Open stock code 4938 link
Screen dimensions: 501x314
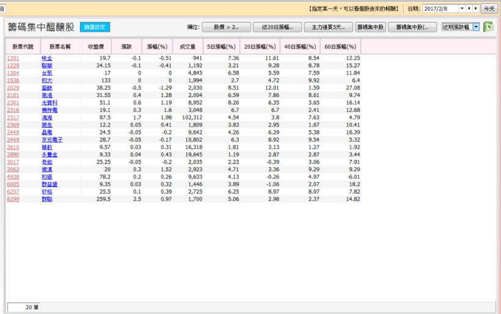13,177
